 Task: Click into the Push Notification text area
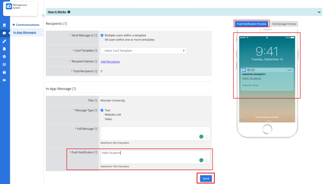click(x=155, y=157)
